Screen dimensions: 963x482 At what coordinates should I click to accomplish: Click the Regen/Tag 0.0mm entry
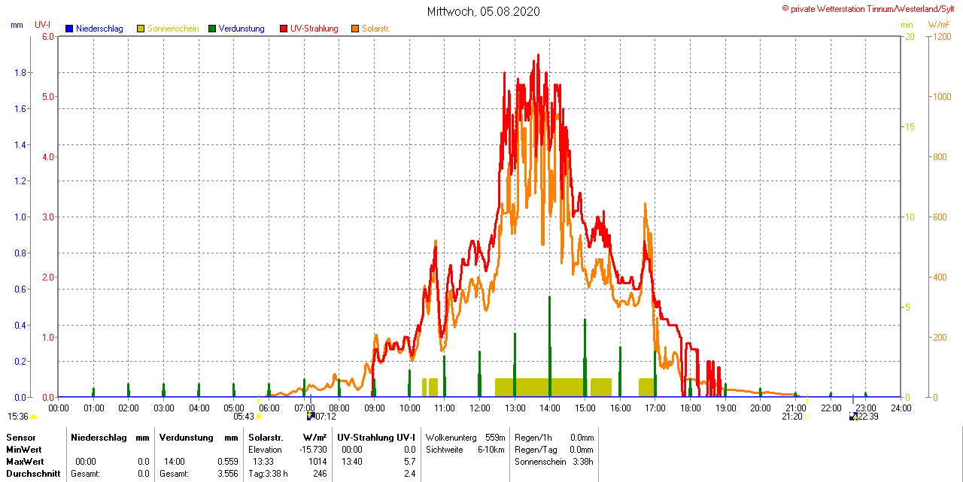pyautogui.click(x=554, y=449)
